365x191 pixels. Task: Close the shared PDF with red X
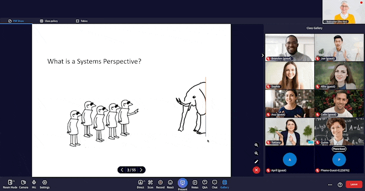pos(256,170)
